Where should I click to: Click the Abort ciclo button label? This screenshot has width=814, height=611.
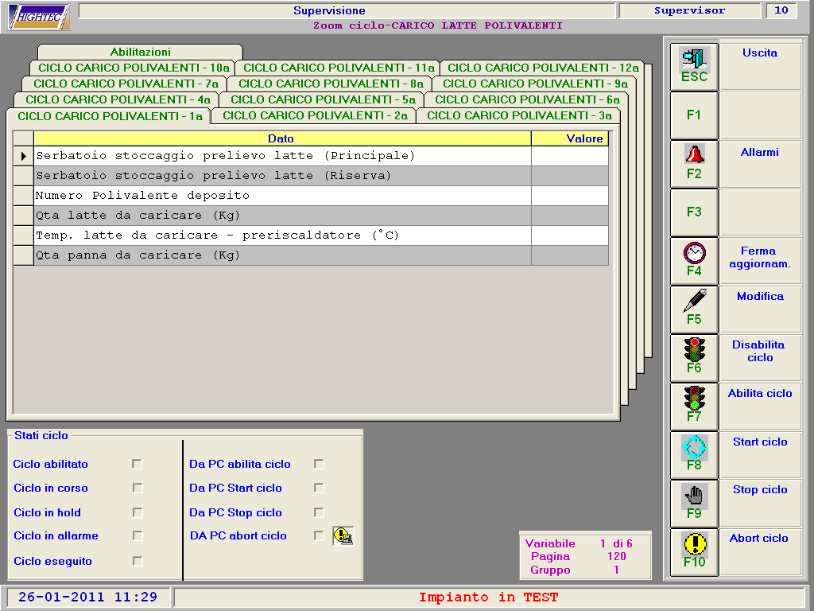tap(759, 539)
